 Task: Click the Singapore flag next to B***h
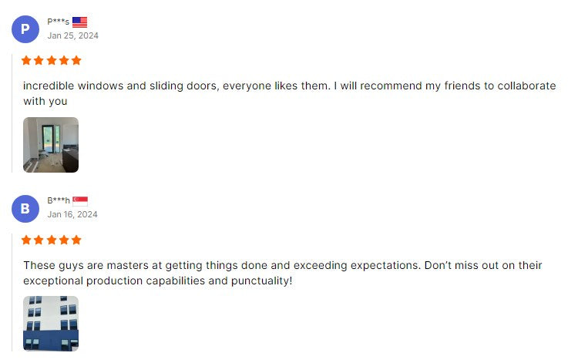pyautogui.click(x=80, y=201)
